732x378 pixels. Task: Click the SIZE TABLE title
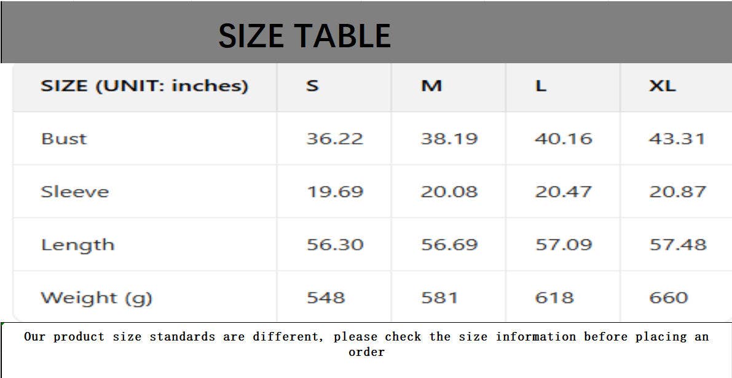click(304, 36)
